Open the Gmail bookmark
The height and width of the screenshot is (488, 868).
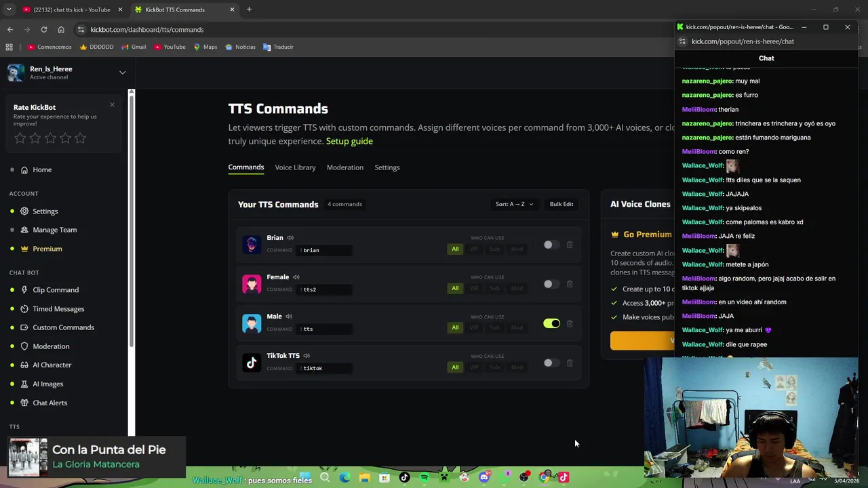[x=134, y=47]
